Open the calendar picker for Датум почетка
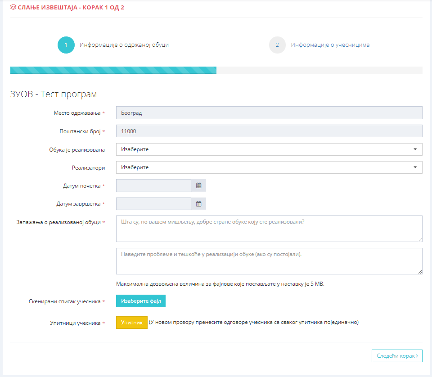Image resolution: width=432 pixels, height=377 pixels. 198,185
